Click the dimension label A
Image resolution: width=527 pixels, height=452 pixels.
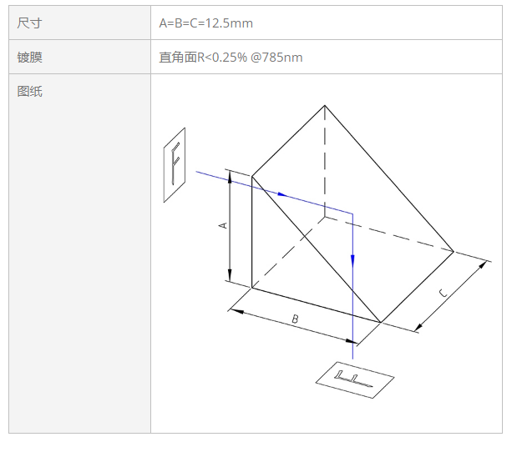point(223,225)
